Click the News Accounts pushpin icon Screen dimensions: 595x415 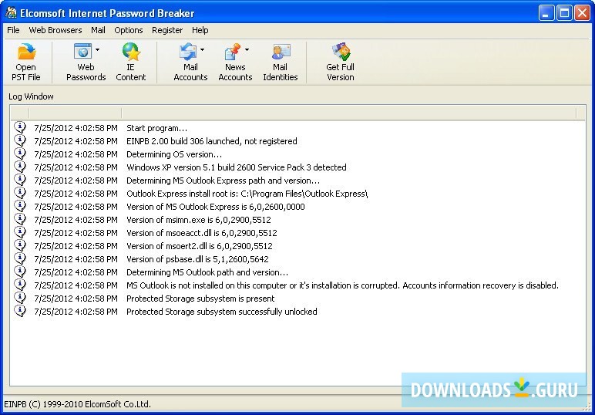[233, 52]
